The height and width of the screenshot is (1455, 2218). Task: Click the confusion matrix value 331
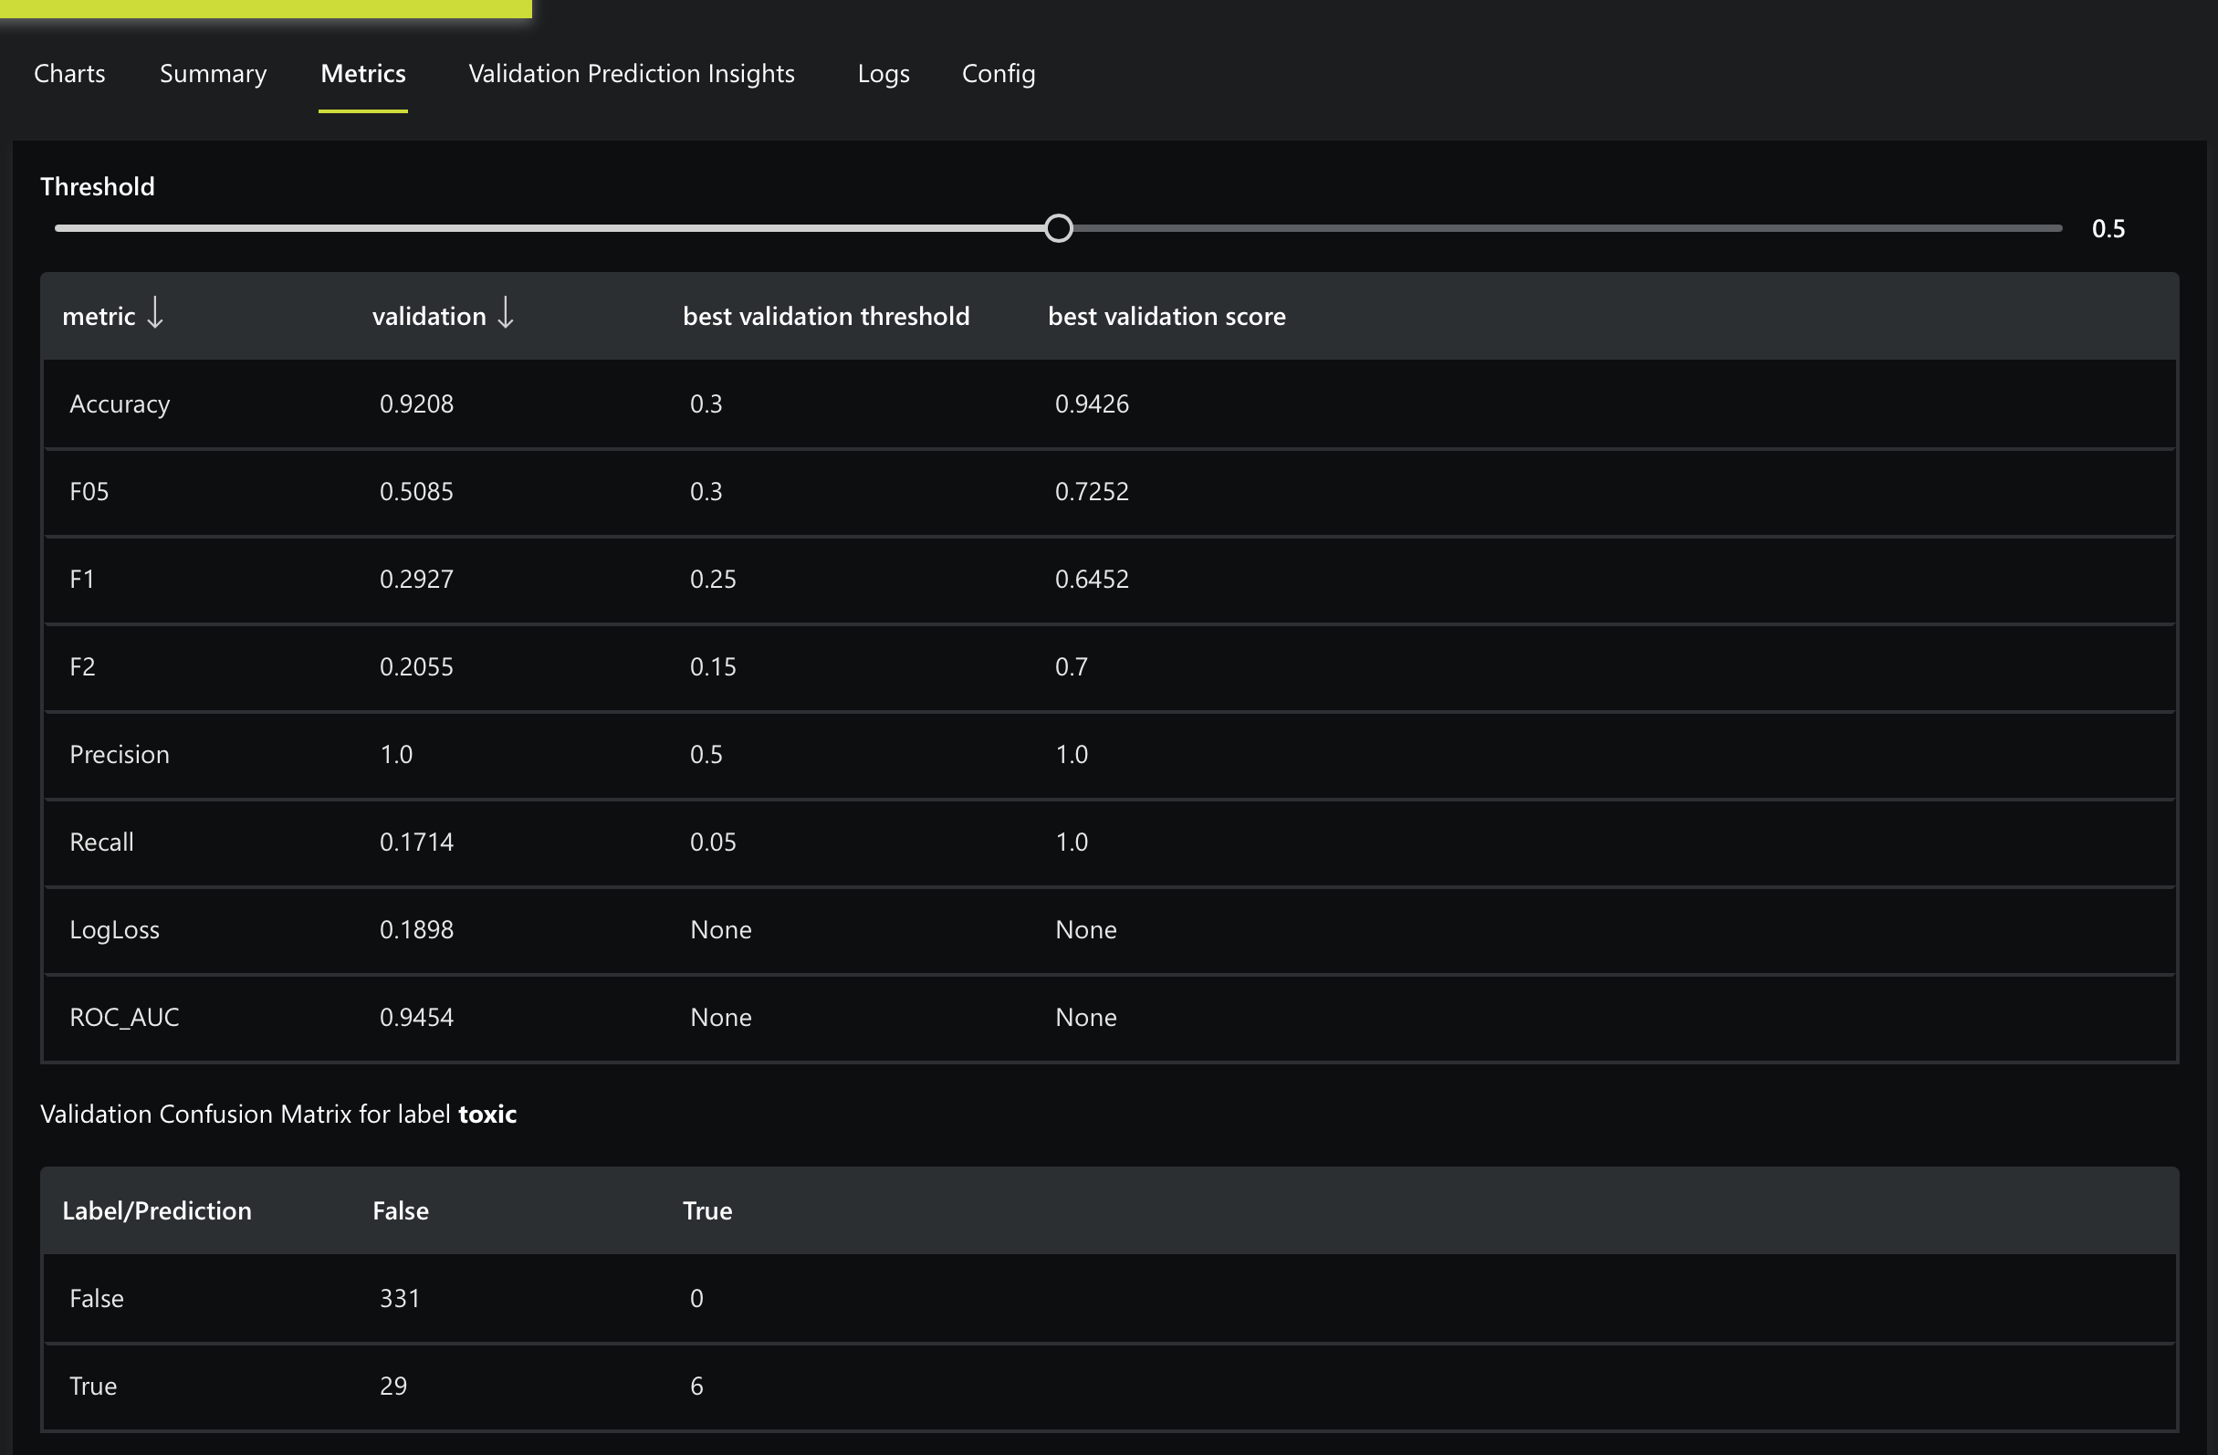point(400,1298)
